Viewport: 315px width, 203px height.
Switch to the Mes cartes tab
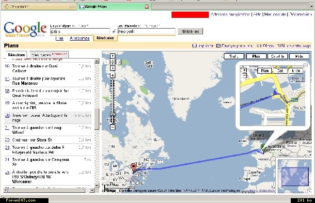(x=49, y=55)
